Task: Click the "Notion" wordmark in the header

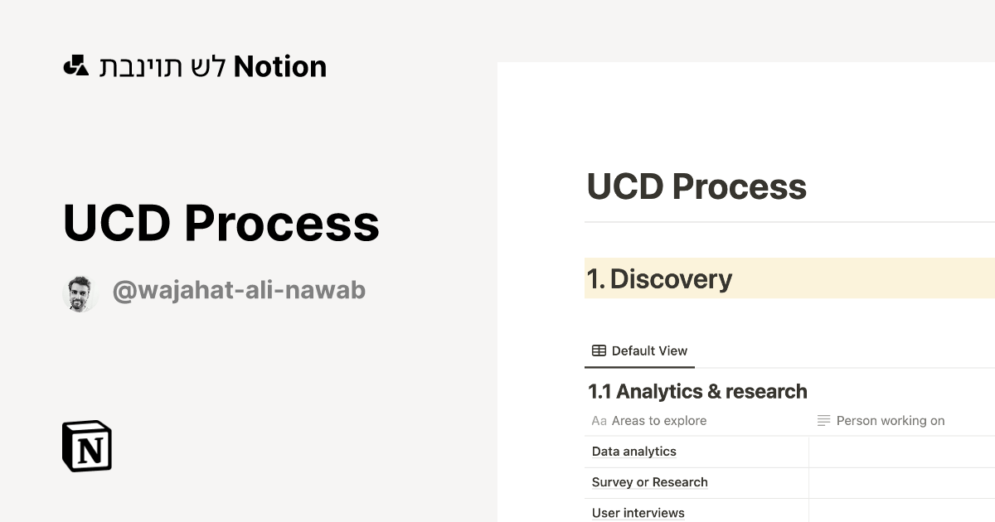Action: click(x=280, y=66)
